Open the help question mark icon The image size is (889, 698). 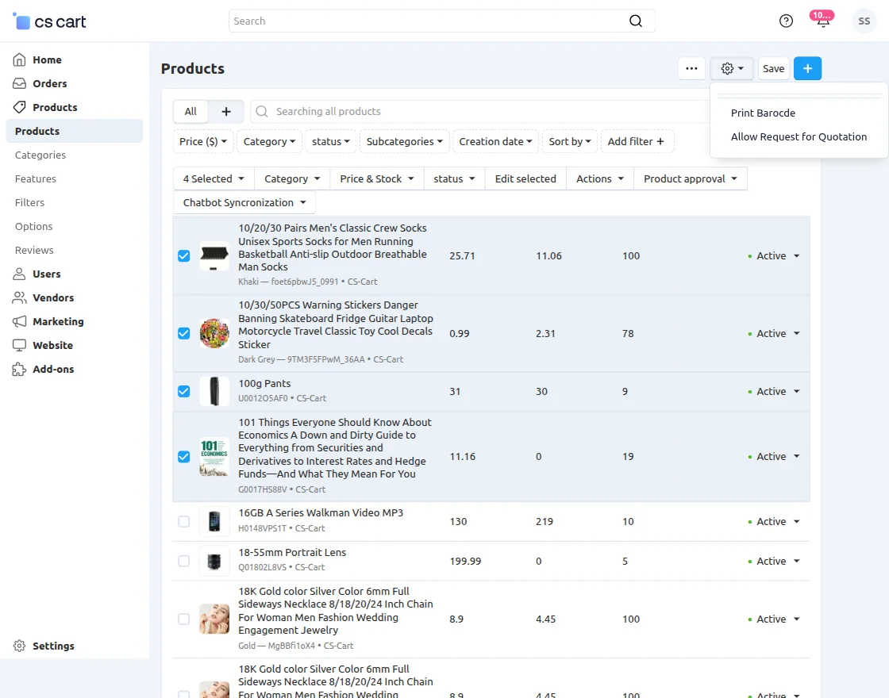(786, 21)
